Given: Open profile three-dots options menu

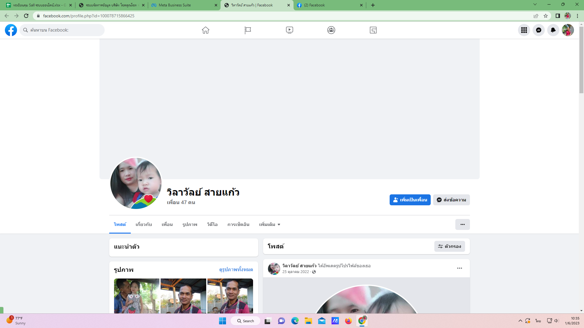Looking at the screenshot, I should click(462, 224).
